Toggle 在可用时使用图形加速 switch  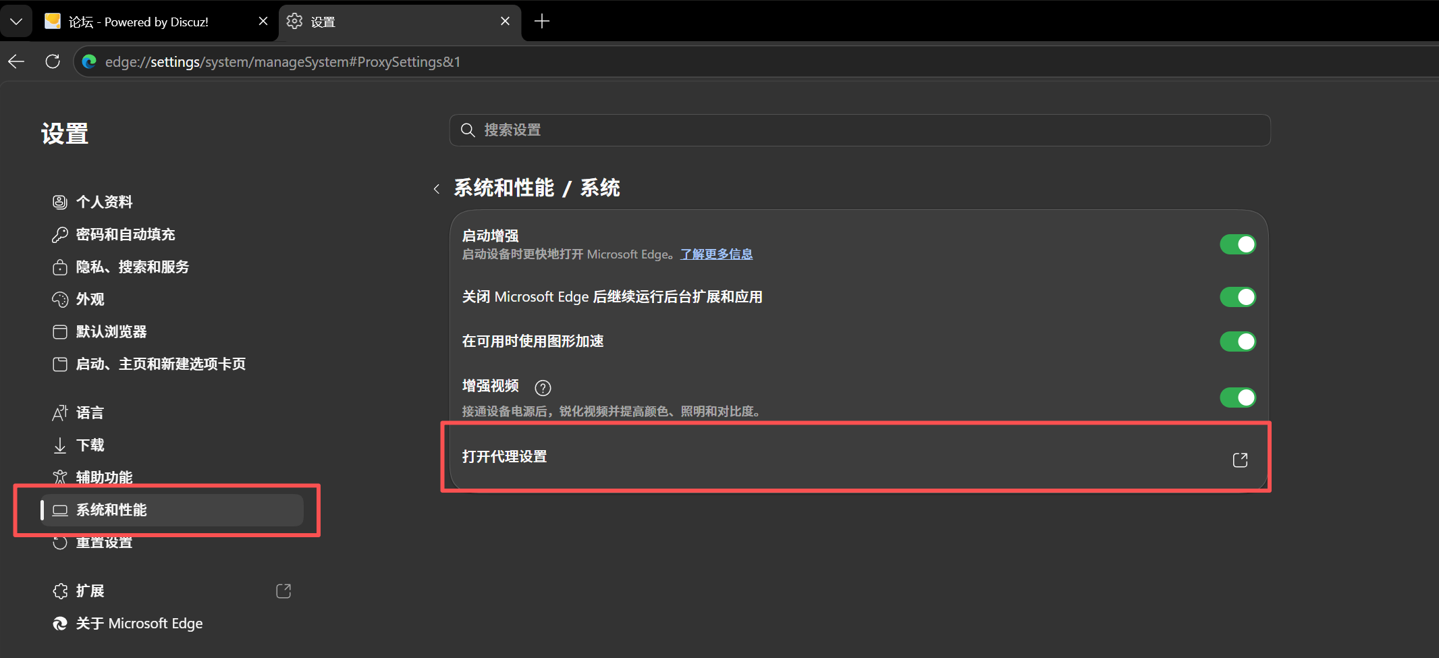coord(1237,341)
